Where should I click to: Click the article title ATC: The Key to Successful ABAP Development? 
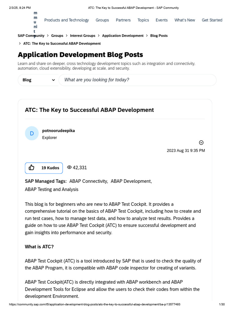[x=89, y=110]
